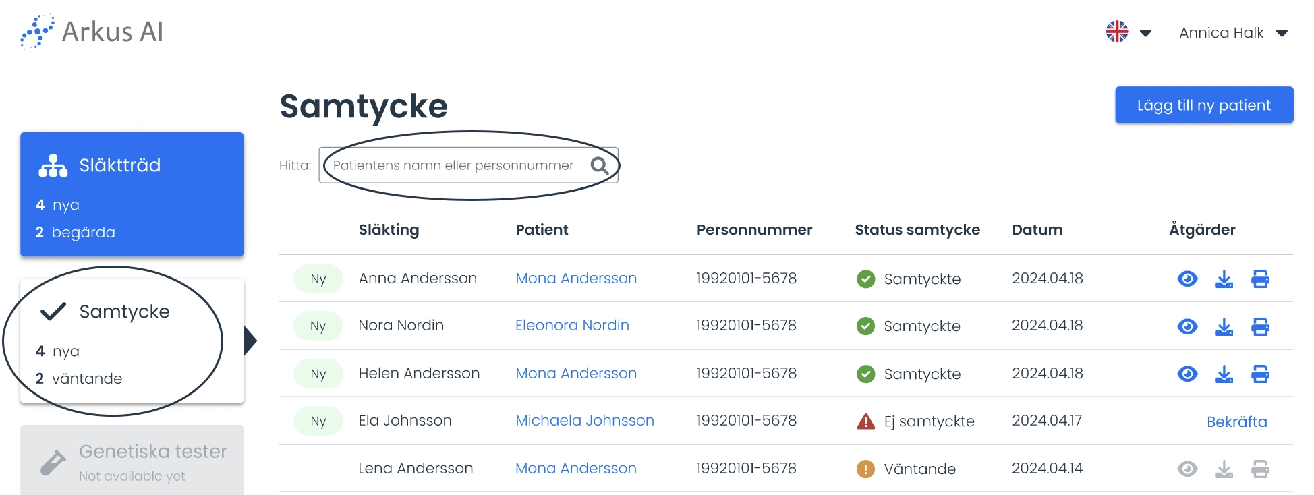Download Nora Nordin's consent document

coord(1224,326)
